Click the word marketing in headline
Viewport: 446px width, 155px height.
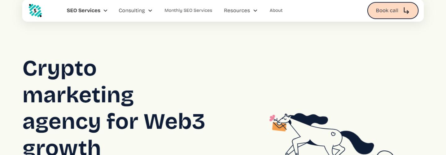click(78, 95)
